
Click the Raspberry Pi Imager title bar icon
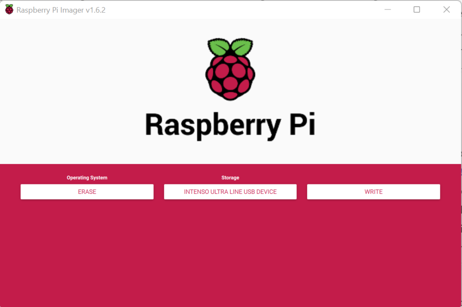click(x=9, y=10)
